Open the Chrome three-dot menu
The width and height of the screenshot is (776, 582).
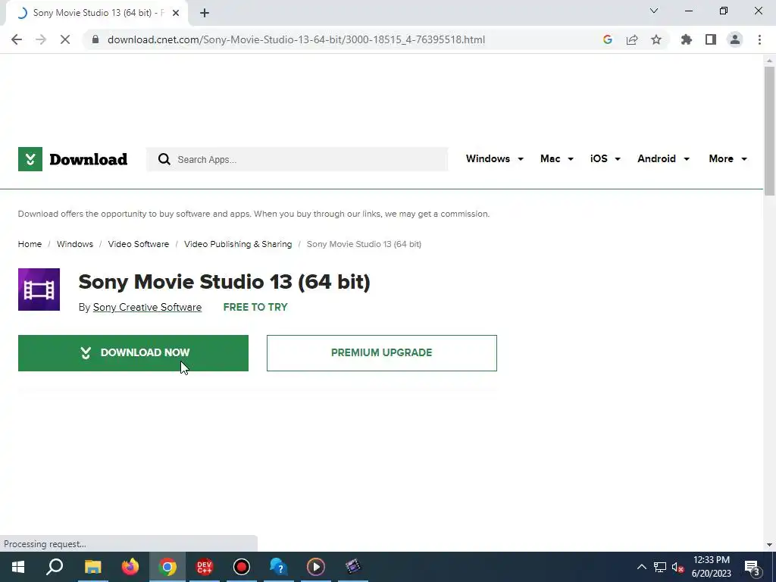(x=759, y=39)
